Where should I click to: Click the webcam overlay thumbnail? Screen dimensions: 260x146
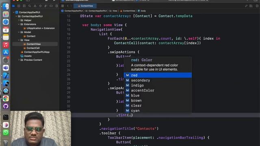tap(41, 129)
